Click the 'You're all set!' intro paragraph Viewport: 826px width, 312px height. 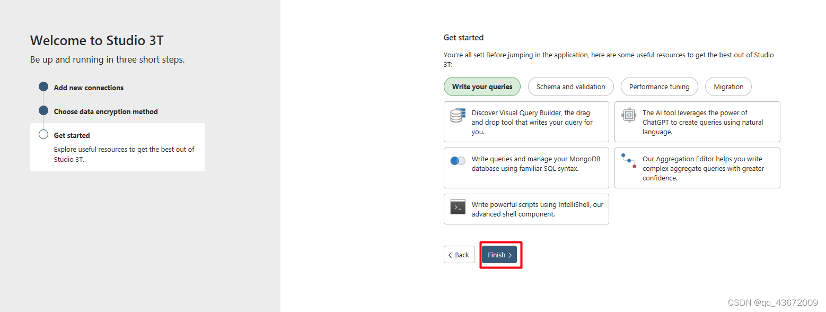[x=609, y=59]
